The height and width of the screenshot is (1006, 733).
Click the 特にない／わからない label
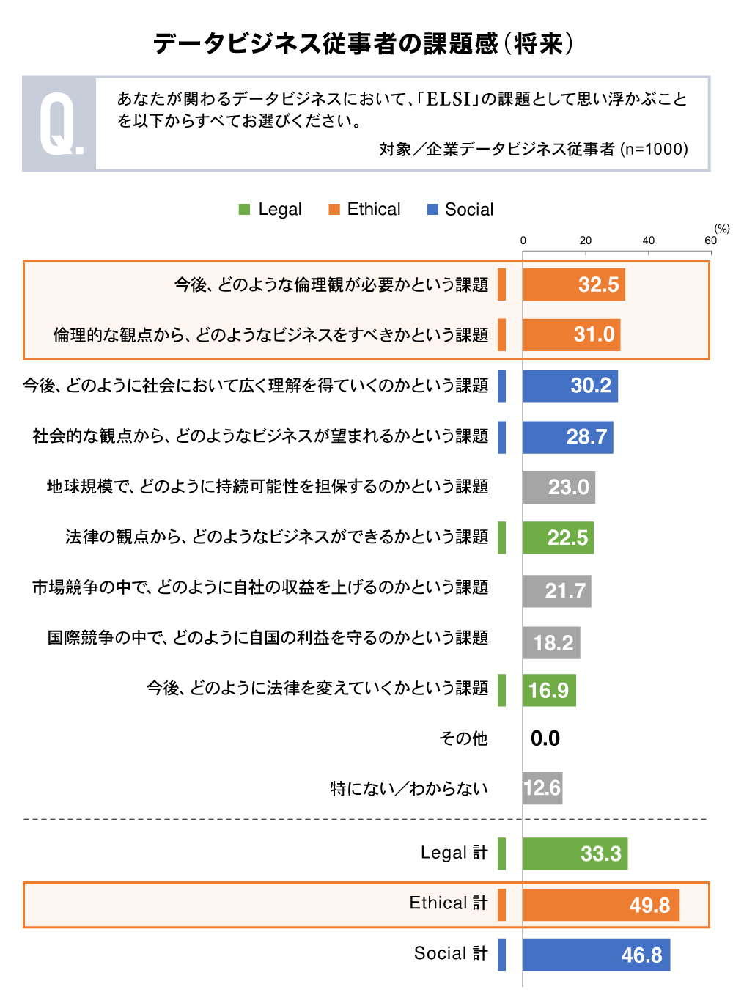409,789
